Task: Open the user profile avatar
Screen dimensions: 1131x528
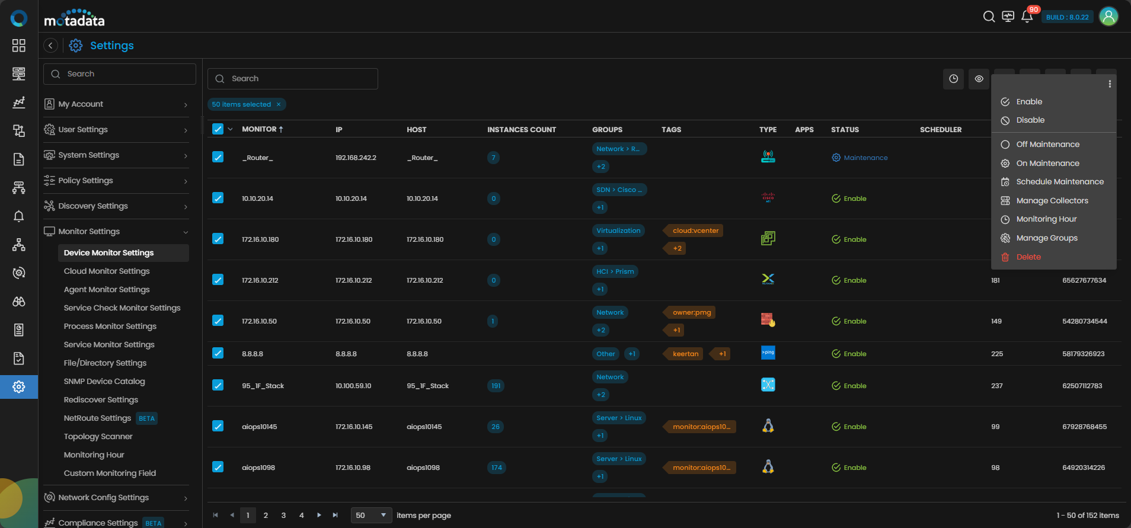Action: 1108,17
